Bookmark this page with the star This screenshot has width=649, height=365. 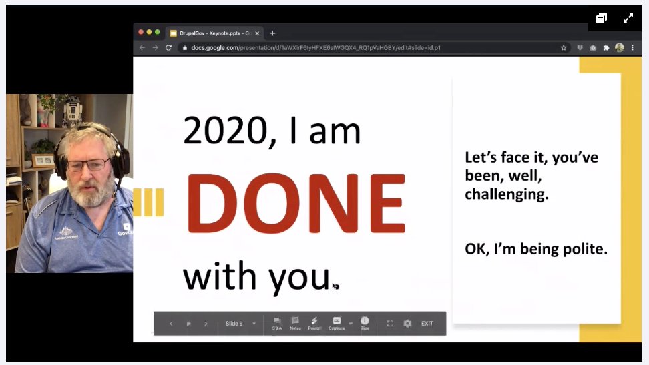[x=564, y=47]
